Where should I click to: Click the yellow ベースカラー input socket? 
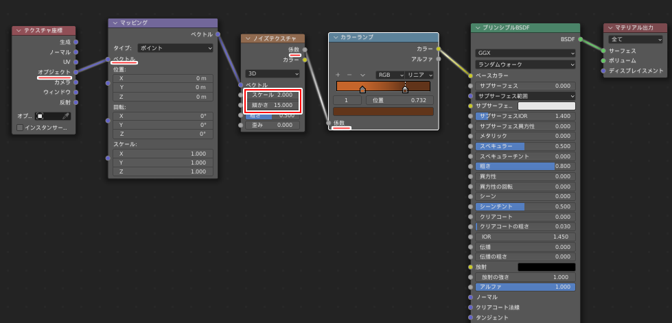tap(471, 75)
